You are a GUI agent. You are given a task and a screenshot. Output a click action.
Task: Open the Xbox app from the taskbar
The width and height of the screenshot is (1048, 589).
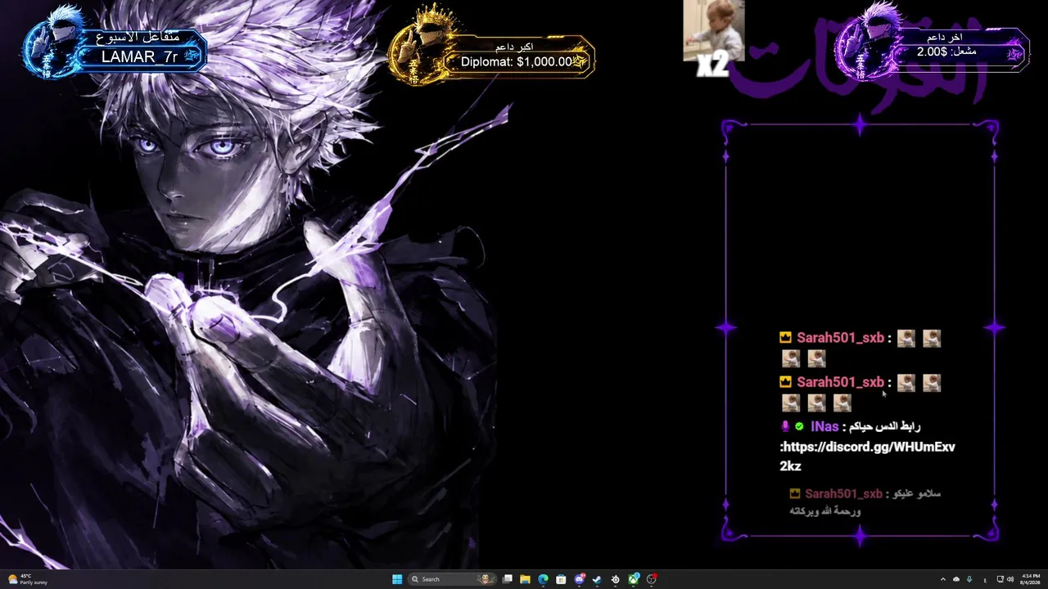(x=634, y=579)
